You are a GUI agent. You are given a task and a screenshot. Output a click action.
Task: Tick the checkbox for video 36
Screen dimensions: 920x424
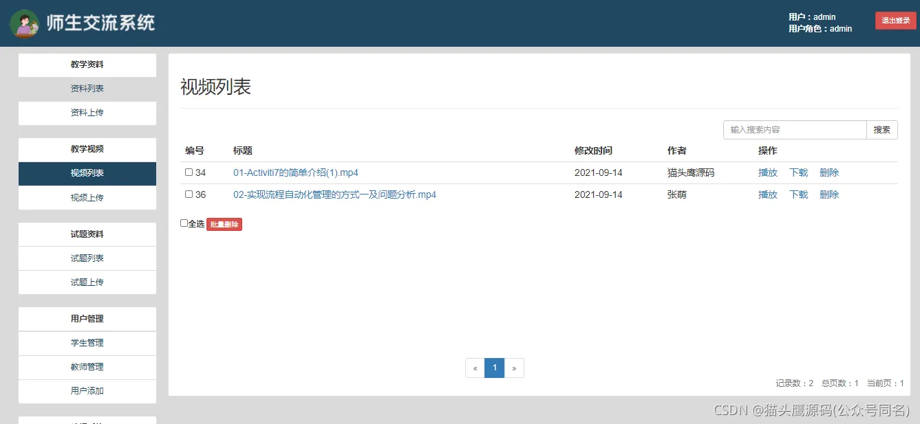(x=189, y=194)
